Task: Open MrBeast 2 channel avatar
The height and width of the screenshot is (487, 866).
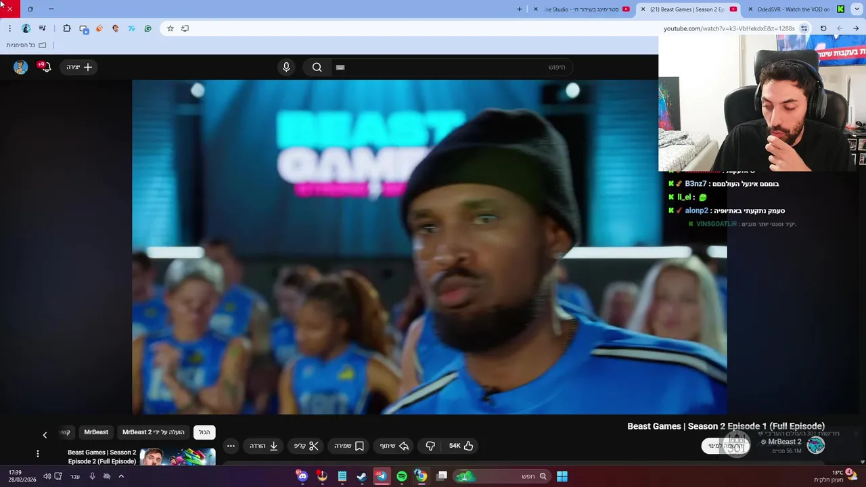Action: 816,445
